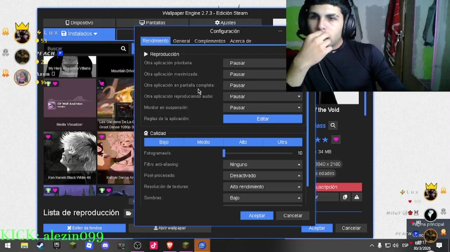
Task: Open the Ajustes tab with the gear icon
Action: [225, 23]
